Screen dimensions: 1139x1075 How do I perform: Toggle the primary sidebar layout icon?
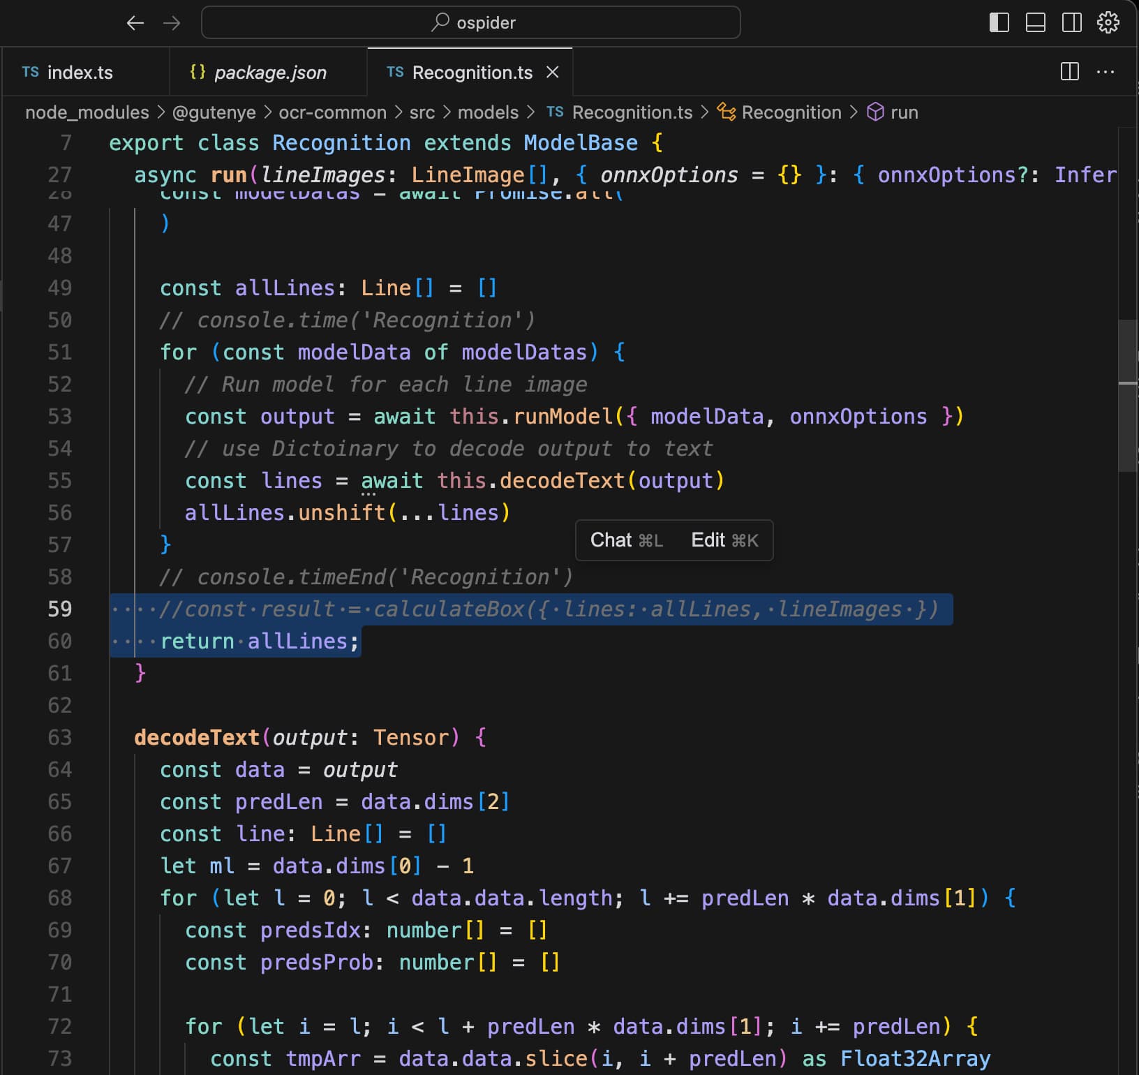pos(999,23)
